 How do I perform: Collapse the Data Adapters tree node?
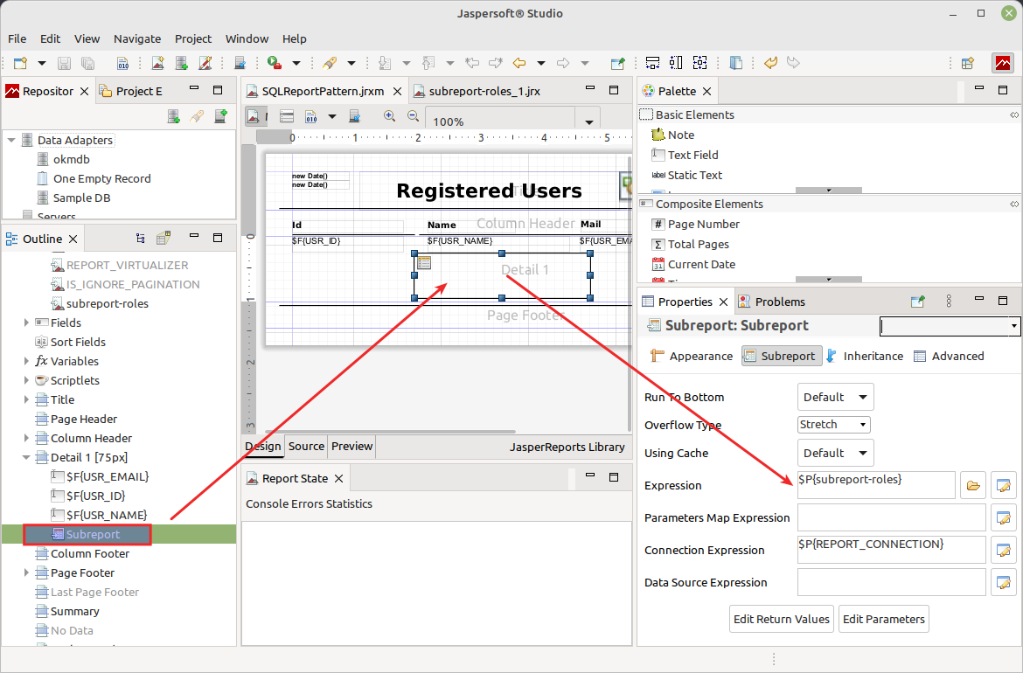click(11, 140)
